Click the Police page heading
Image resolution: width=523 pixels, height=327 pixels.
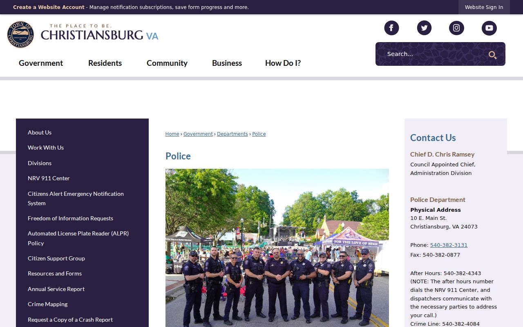(x=178, y=156)
